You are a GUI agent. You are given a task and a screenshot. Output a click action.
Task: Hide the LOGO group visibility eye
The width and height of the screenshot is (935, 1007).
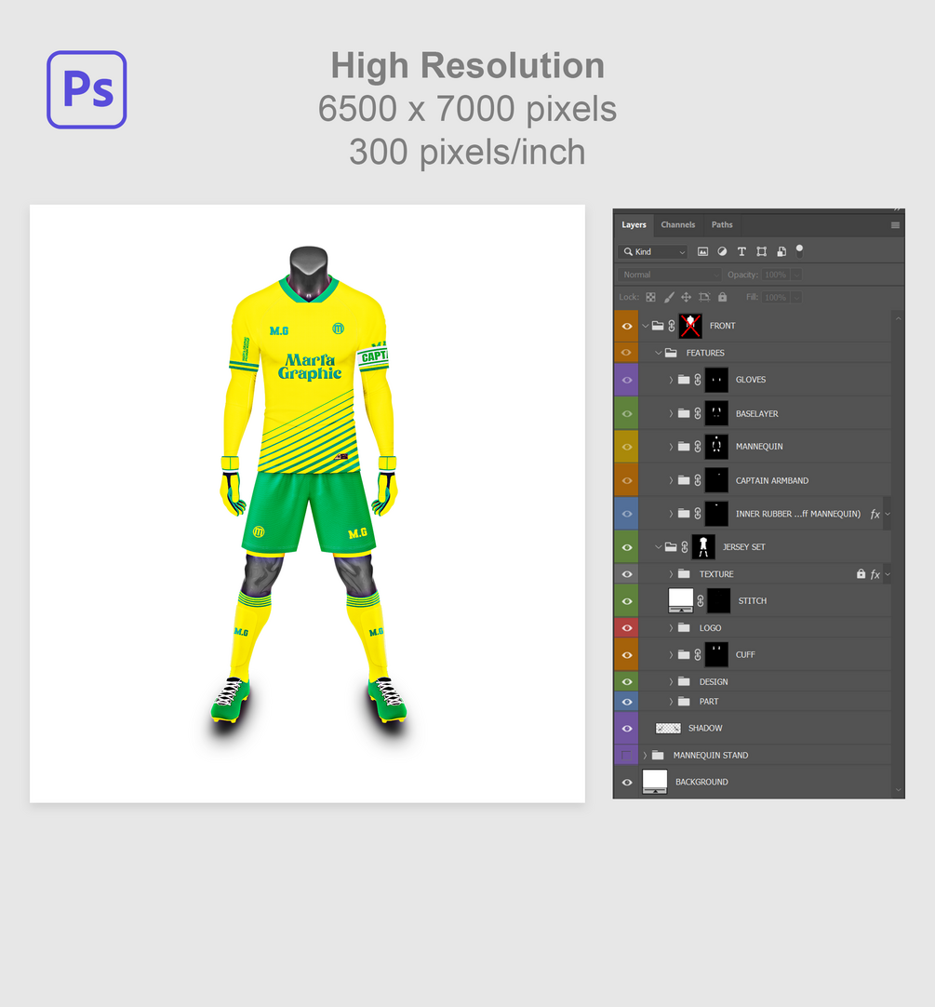pyautogui.click(x=627, y=628)
